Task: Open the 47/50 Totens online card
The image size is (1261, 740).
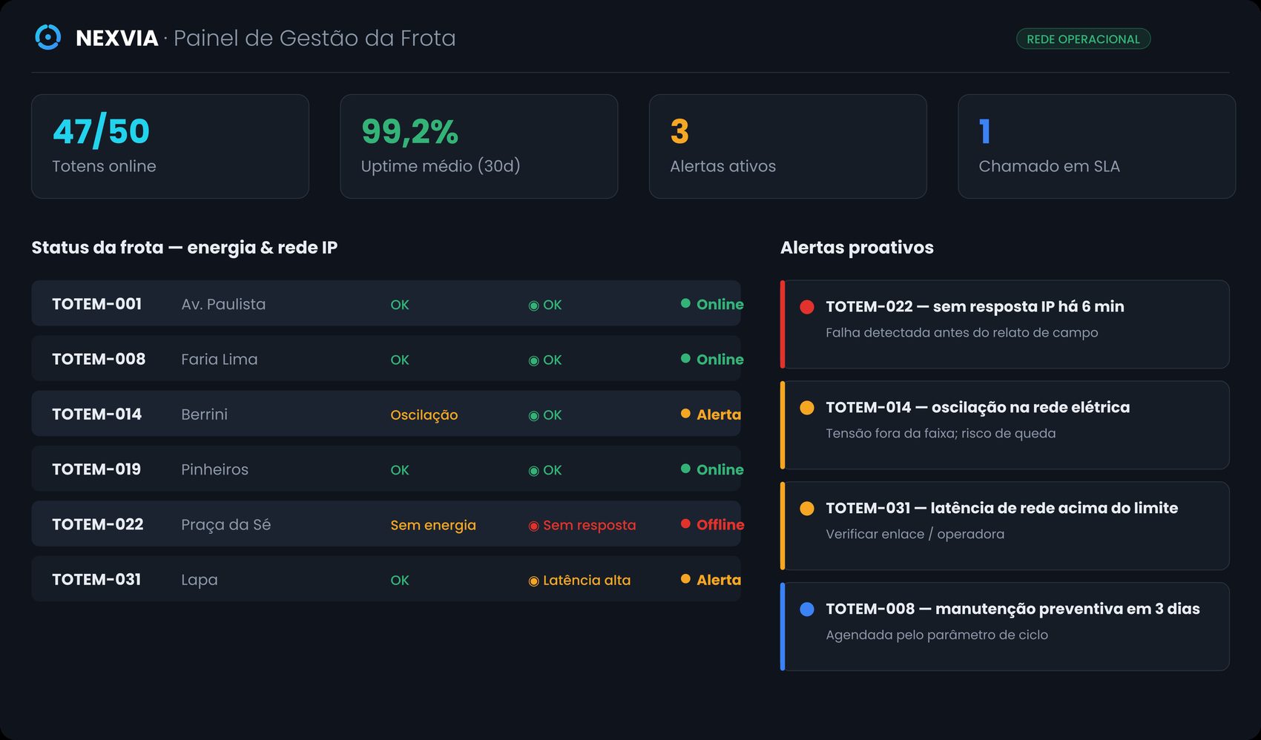Action: 170,146
